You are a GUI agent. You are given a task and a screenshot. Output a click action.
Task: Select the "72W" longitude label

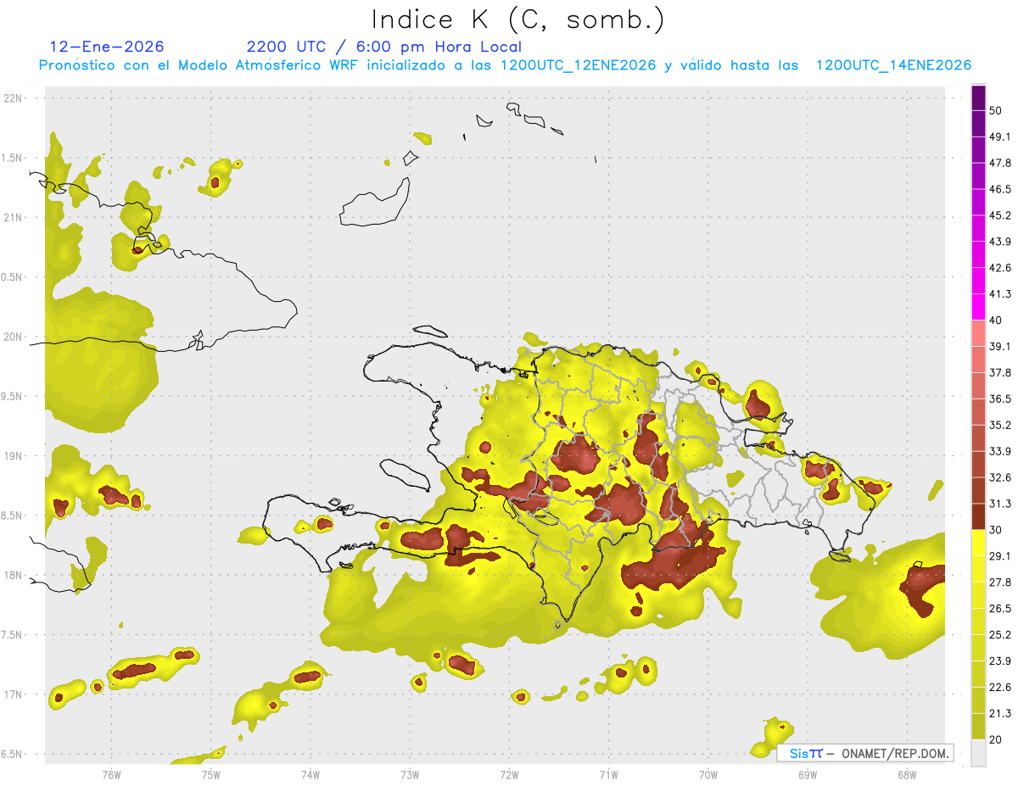coord(510,774)
